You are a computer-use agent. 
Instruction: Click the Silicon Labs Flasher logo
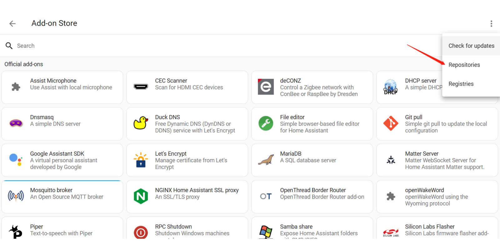(x=391, y=233)
